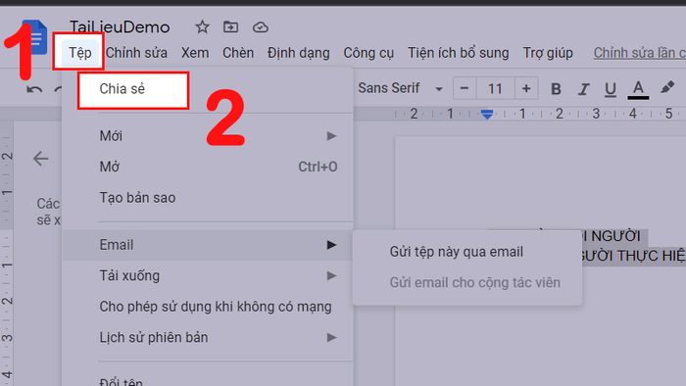Image resolution: width=686 pixels, height=386 pixels.
Task: Increase font size with plus button
Action: click(526, 89)
